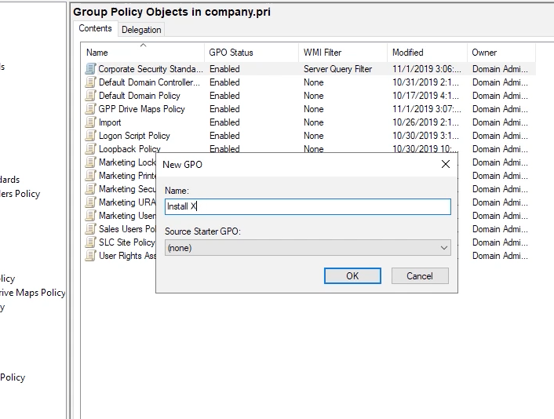Select the Logon Script Policy icon

(91, 136)
